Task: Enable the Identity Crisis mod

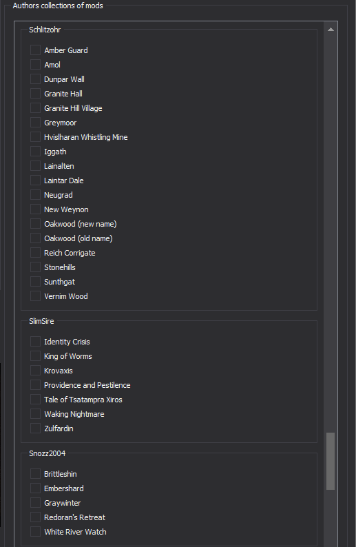Action: (35, 342)
